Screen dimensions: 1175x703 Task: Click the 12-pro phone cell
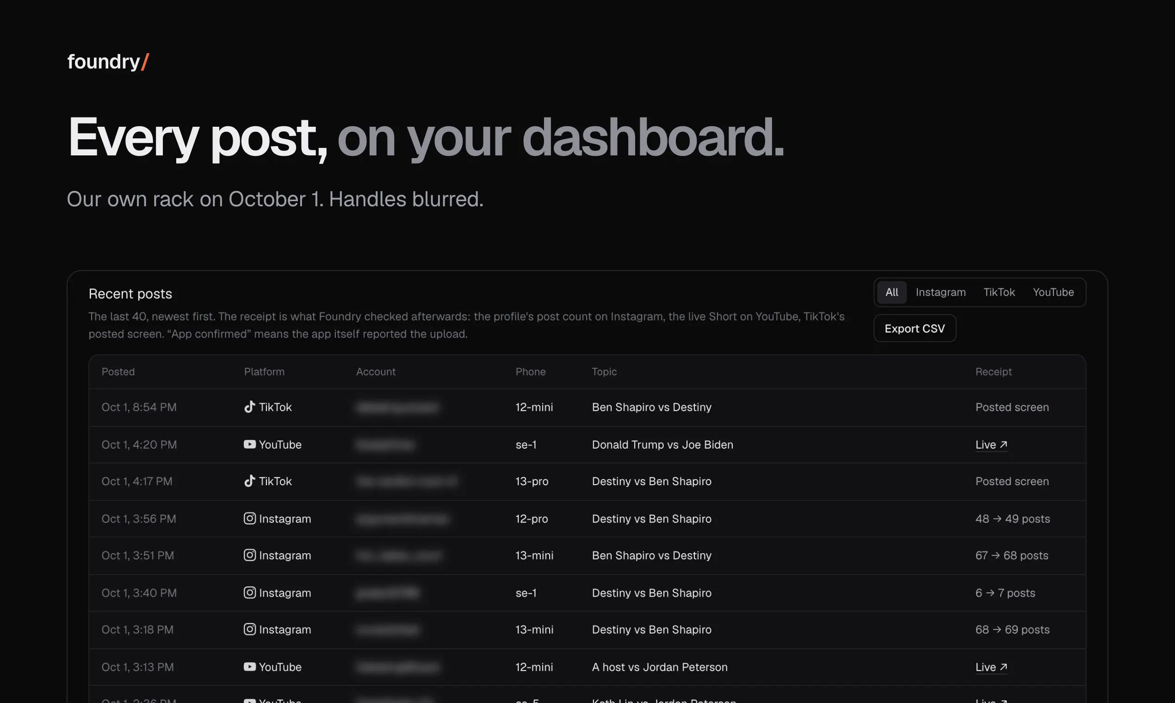point(532,519)
